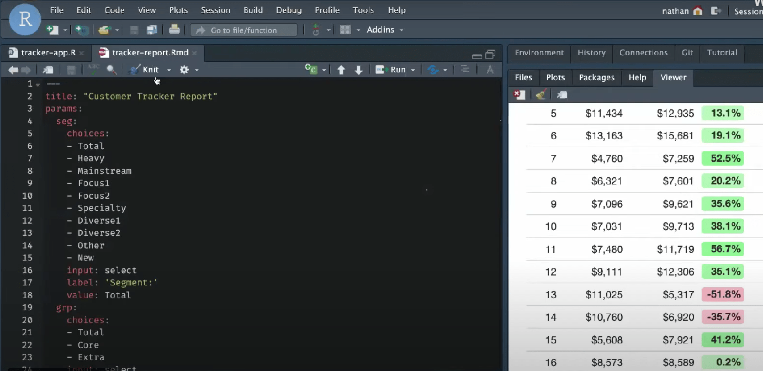Close the tracker-app.R tab
The width and height of the screenshot is (763, 371).
82,53
